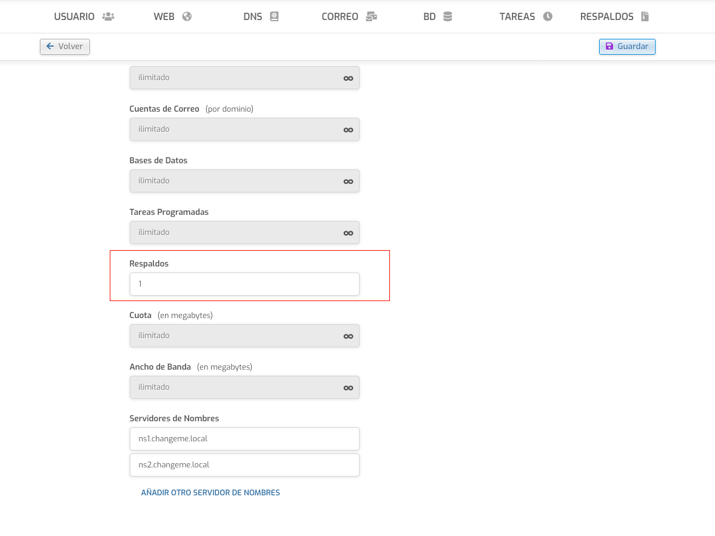Focus the Respaldos input containing 1

pyautogui.click(x=244, y=284)
